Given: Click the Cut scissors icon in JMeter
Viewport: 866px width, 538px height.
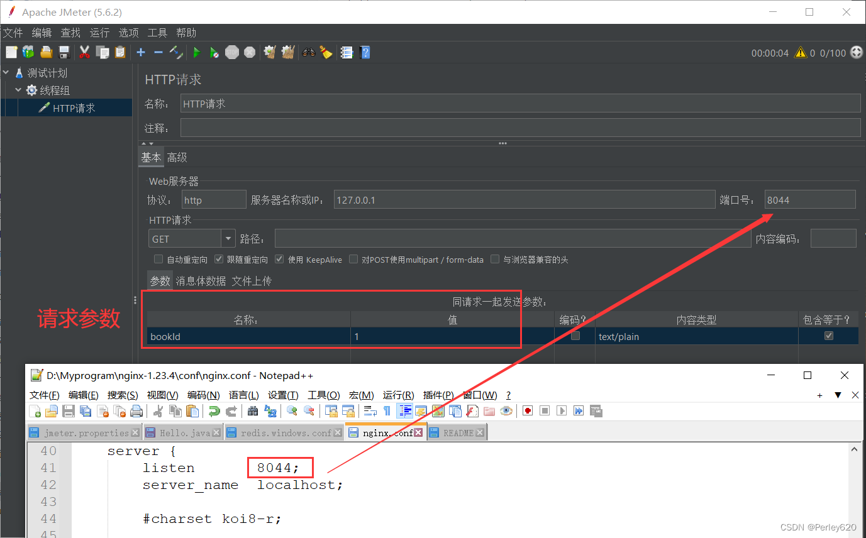Looking at the screenshot, I should [x=84, y=53].
